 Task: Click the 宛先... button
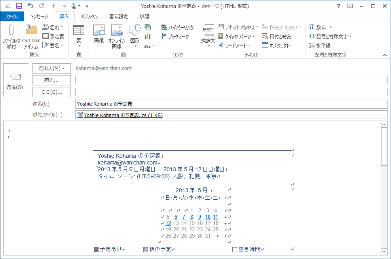click(x=51, y=80)
